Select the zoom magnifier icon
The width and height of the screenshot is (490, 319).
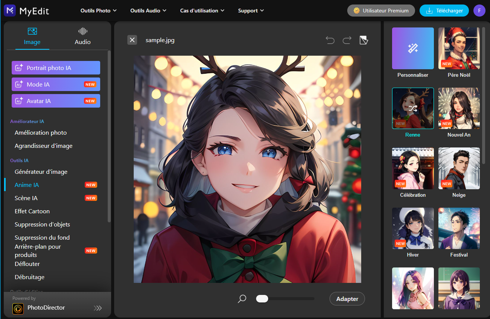pyautogui.click(x=242, y=298)
